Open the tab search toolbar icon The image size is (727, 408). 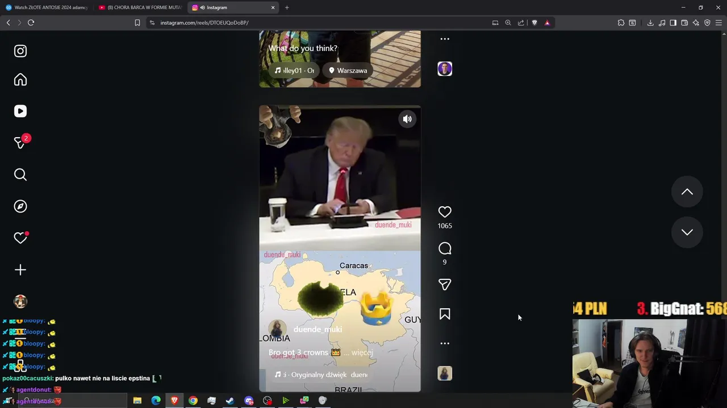(632, 23)
